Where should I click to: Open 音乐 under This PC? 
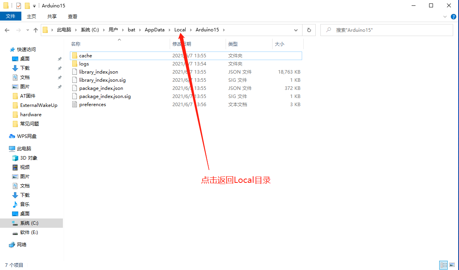(x=21, y=204)
